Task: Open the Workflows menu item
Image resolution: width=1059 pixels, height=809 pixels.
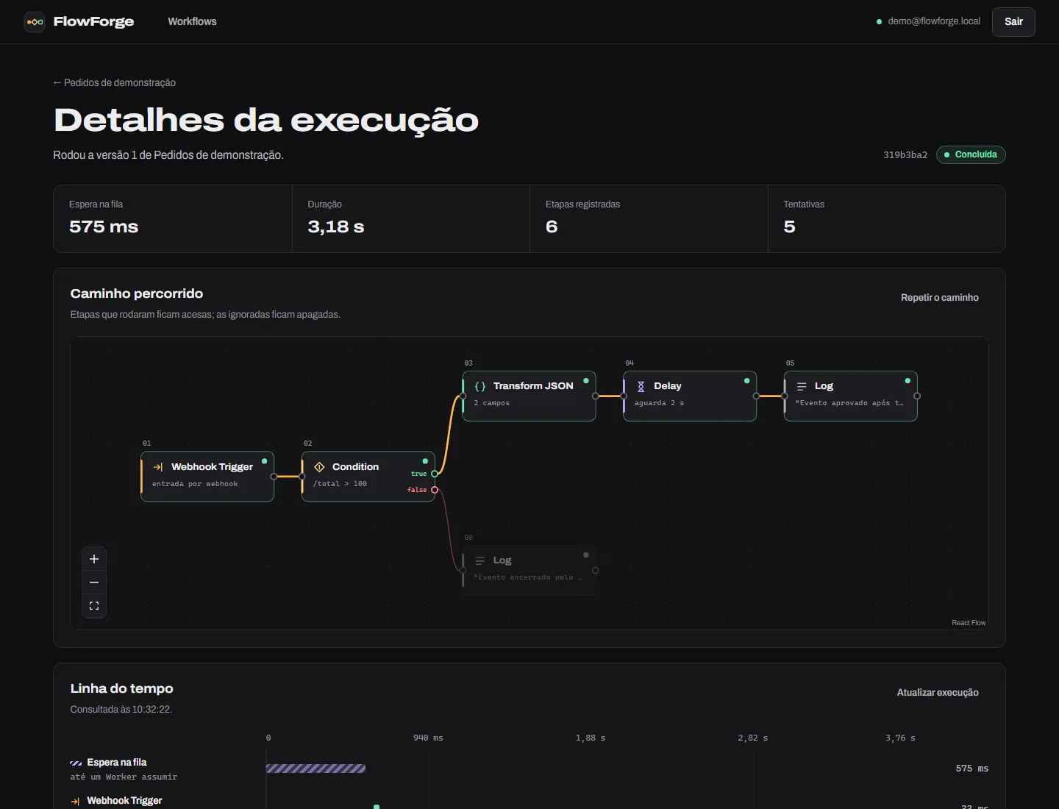Action: point(192,22)
